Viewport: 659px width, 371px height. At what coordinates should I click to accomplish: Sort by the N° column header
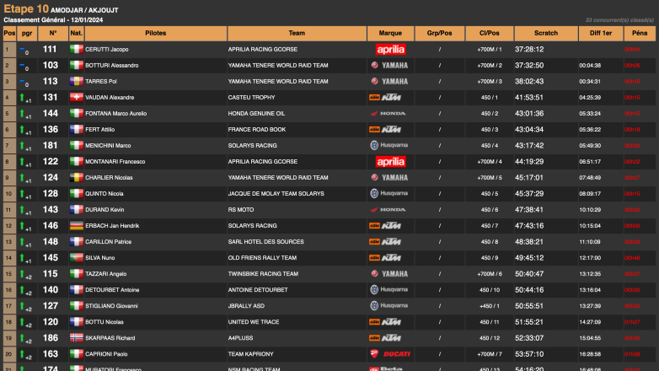click(53, 33)
